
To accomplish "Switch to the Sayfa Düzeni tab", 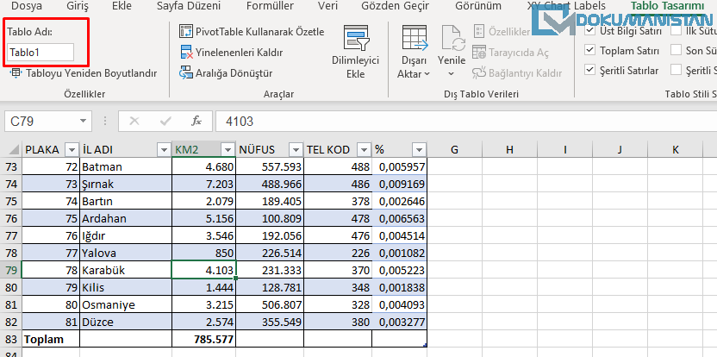I will coord(189,6).
